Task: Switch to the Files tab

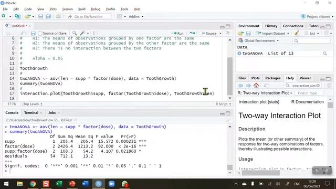Action: click(242, 78)
